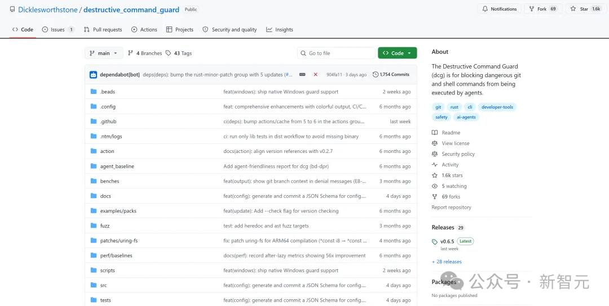The height and width of the screenshot is (306, 609).
Task: Switch to the Issues tab
Action: pos(58,29)
